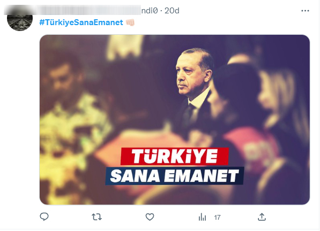The image size is (320, 231).
Task: Click the suited man's face in photo
Action: click(192, 73)
